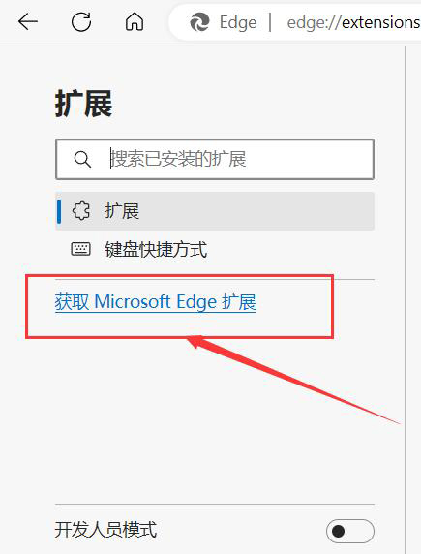
Task: Reload the page with the refresh icon
Action: point(81,22)
